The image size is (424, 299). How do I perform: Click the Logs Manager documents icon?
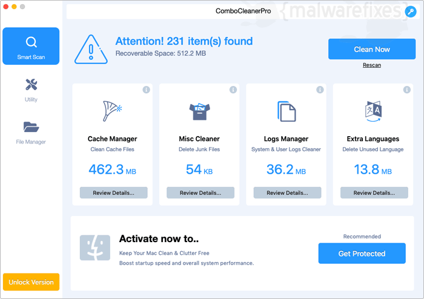287,111
